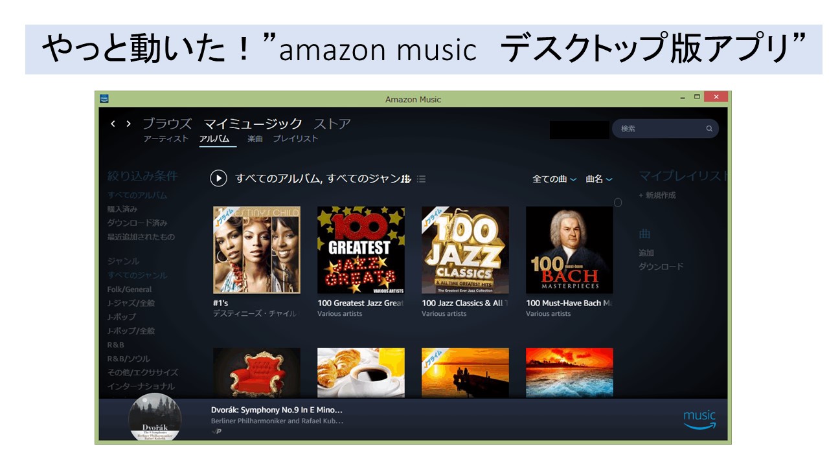The width and height of the screenshot is (829, 466).
Task: Open the ブラウズ tab
Action: point(167,124)
